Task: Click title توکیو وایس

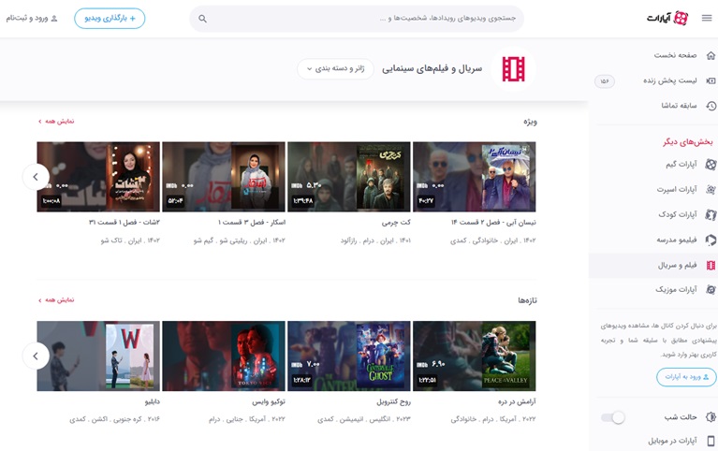Action: tap(269, 401)
